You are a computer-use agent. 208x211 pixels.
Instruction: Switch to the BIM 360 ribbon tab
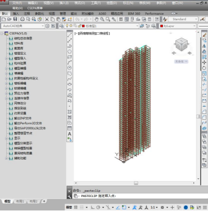click(134, 14)
